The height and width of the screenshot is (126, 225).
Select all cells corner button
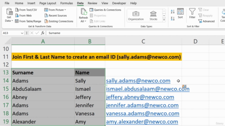7,41
